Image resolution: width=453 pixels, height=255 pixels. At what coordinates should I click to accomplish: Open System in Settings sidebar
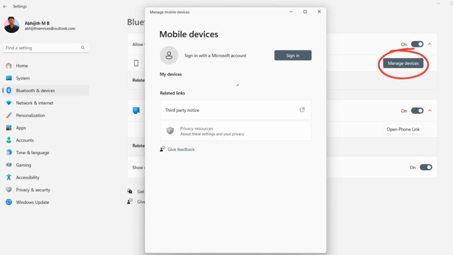[x=46, y=78]
